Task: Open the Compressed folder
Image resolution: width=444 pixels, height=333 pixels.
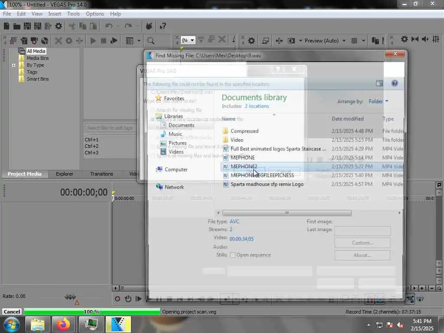Action: click(245, 131)
